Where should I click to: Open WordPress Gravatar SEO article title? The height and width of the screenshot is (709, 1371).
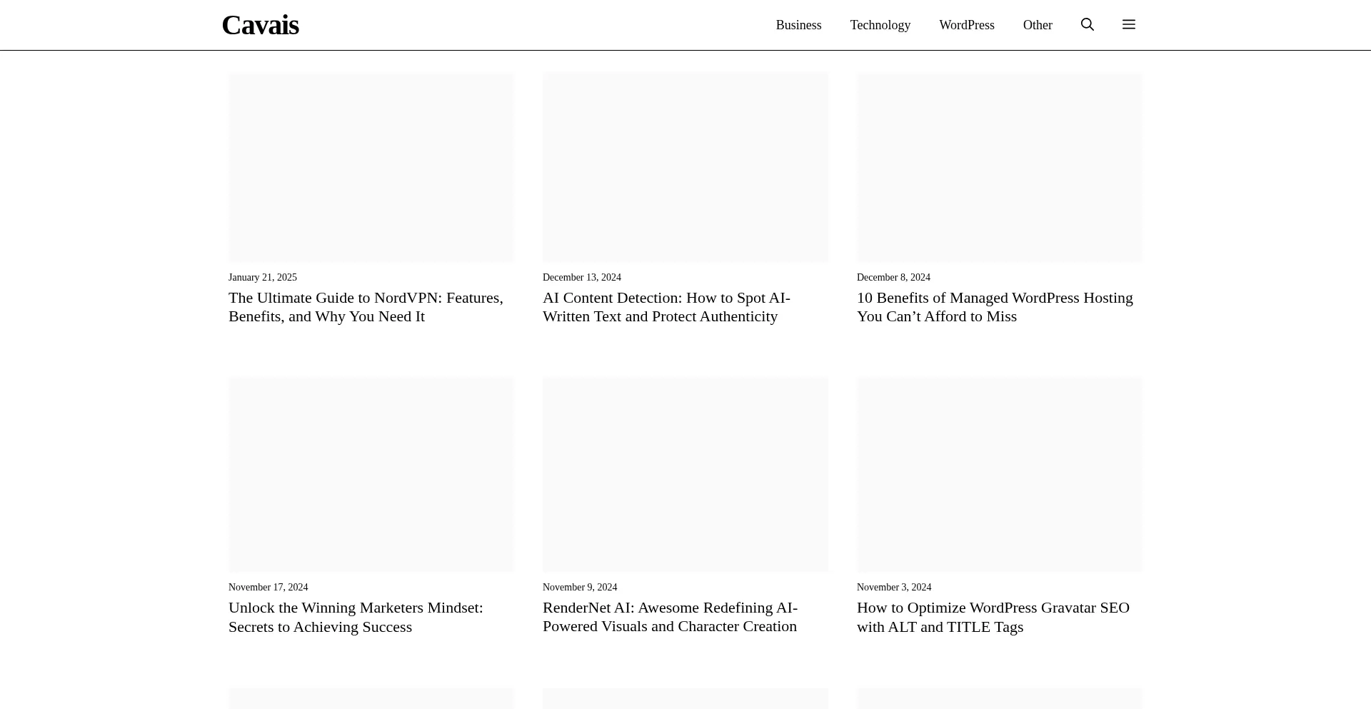[993, 617]
